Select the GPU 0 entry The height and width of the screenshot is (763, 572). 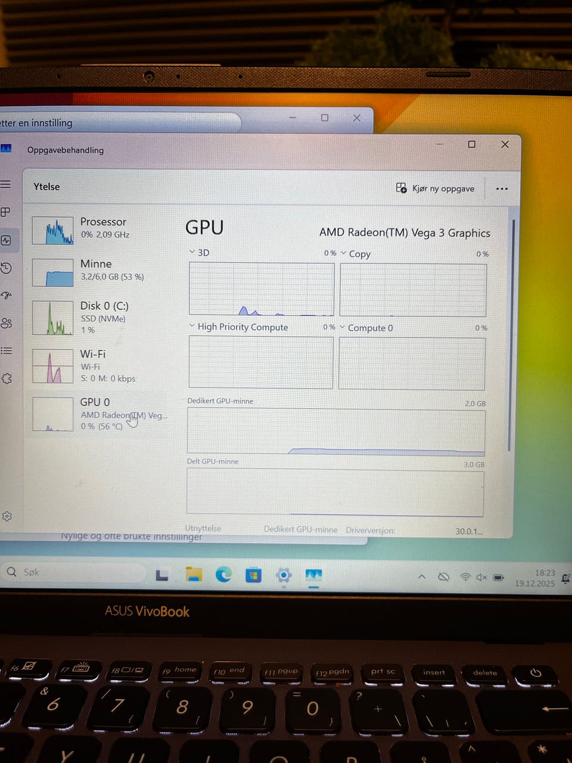click(99, 414)
